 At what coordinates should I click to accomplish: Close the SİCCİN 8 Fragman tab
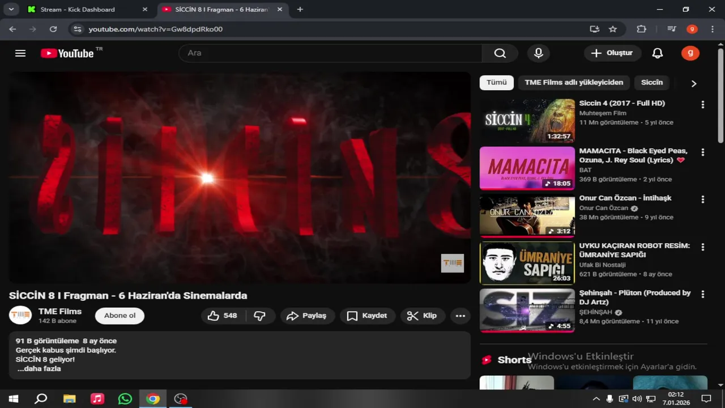(280, 10)
